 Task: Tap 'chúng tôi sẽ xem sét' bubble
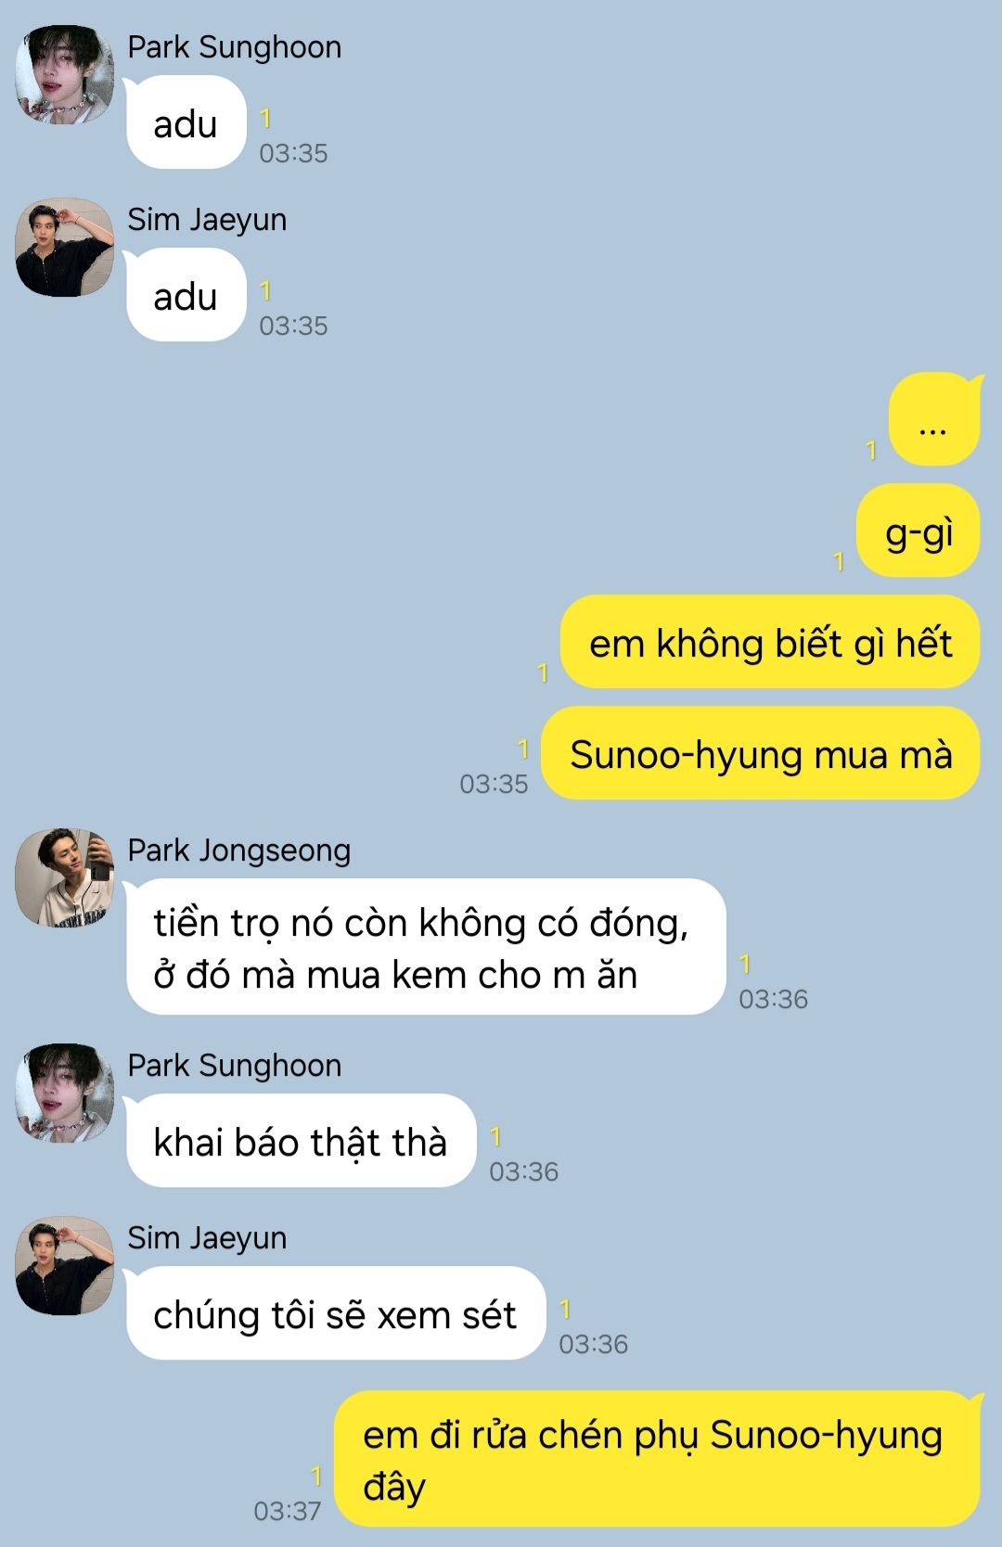click(335, 1313)
